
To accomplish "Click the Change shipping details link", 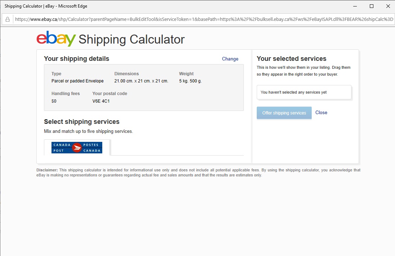I will click(230, 59).
